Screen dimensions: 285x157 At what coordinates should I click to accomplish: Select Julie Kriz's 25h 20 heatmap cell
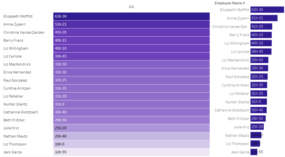pyautogui.click(x=131, y=128)
